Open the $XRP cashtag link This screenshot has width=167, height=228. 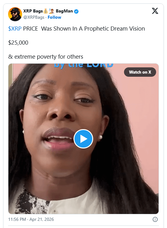pyautogui.click(x=15, y=29)
